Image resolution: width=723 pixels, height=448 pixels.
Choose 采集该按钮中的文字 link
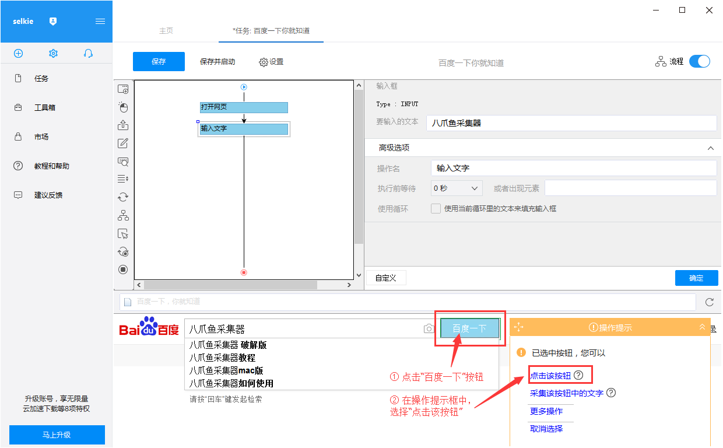click(x=567, y=393)
